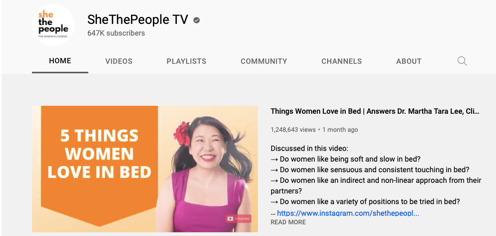Click the SheThePeople TV channel name

[137, 20]
